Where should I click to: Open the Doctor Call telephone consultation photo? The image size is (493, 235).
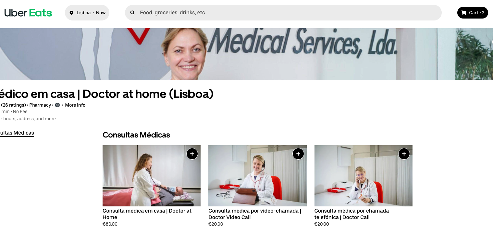tap(364, 176)
